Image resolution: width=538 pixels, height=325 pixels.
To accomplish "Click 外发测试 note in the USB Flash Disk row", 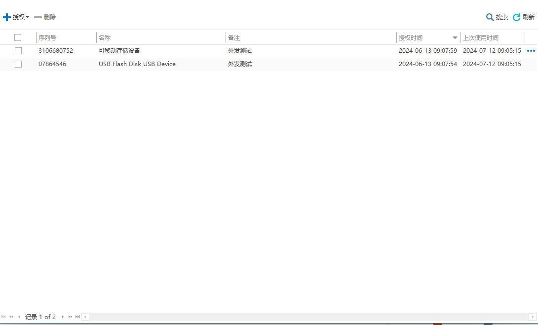I will (240, 64).
